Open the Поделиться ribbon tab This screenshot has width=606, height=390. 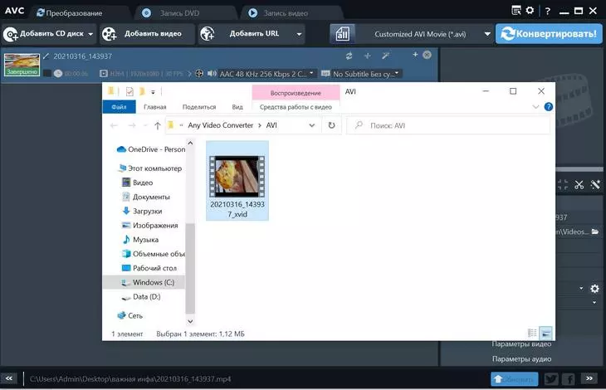point(199,107)
